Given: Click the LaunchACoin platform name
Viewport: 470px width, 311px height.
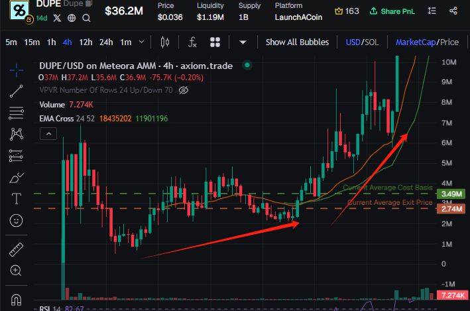Looking at the screenshot, I should (298, 17).
